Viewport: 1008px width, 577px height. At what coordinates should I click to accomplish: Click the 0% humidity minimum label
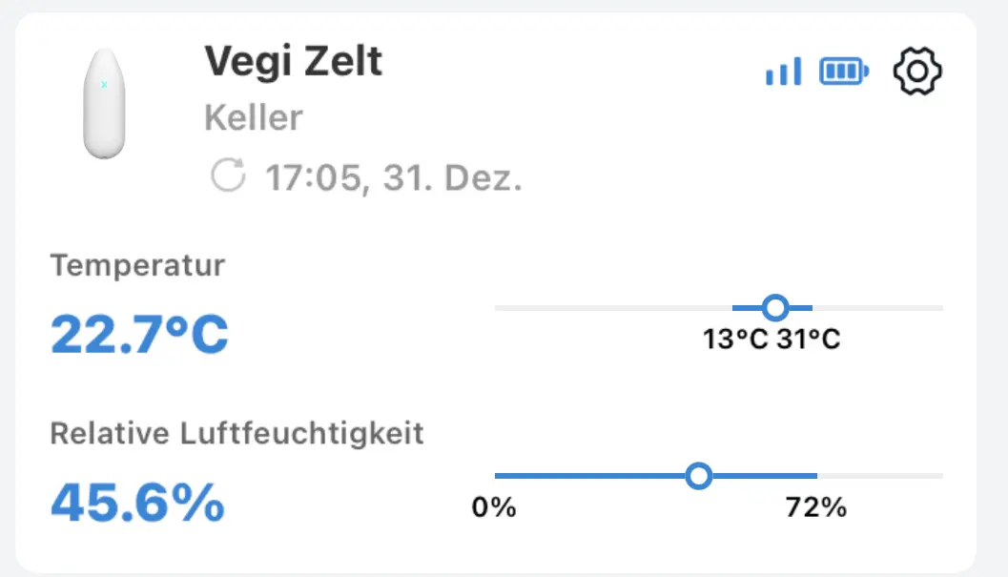point(494,507)
